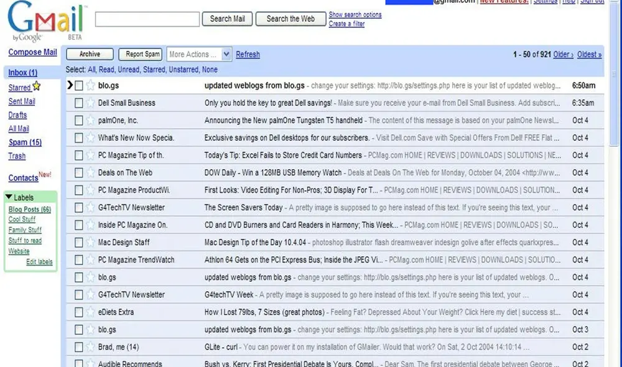Check the box for PC Magazine Tip message
Image resolution: width=622 pixels, height=367 pixels.
pyautogui.click(x=78, y=155)
